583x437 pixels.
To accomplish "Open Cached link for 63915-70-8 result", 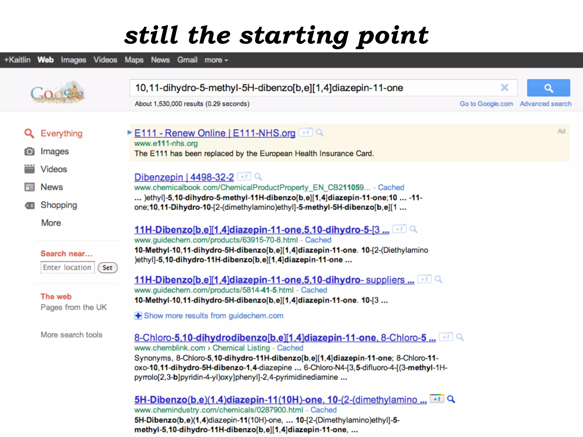I will click(x=318, y=240).
